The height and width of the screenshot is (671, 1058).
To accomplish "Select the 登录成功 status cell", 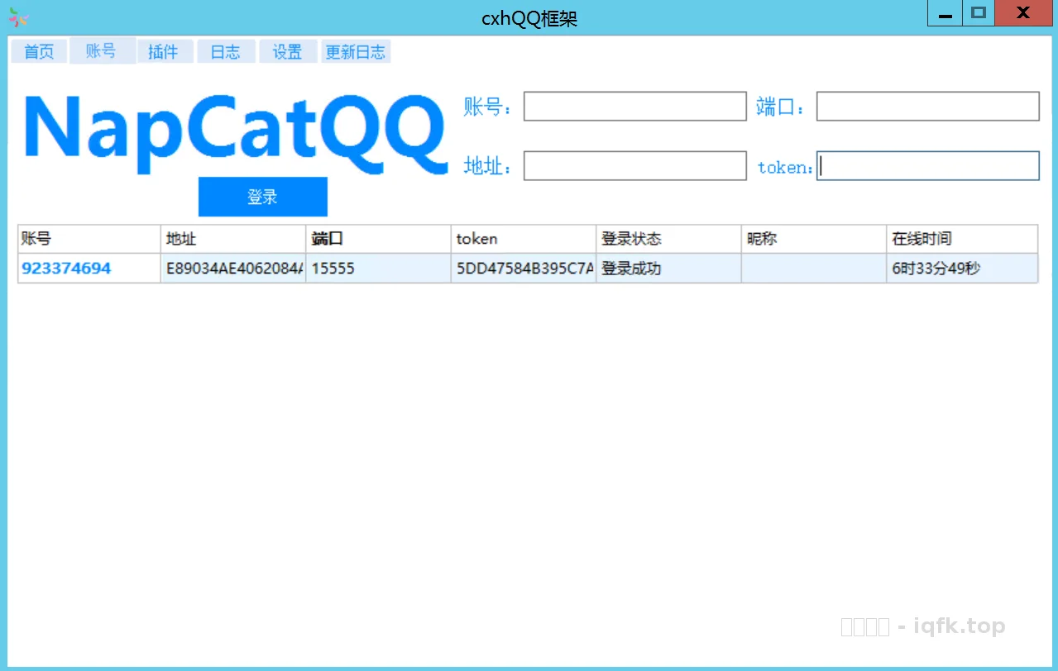I will pos(668,268).
